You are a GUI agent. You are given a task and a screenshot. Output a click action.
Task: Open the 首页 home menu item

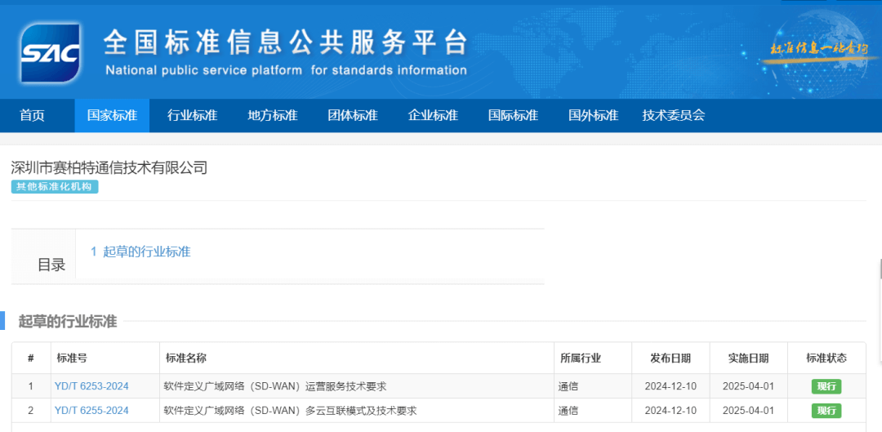click(33, 115)
